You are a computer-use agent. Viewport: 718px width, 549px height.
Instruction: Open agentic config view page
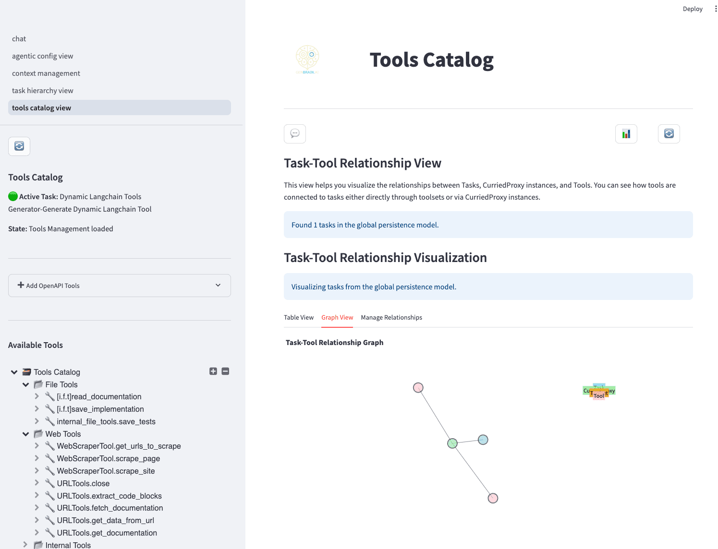pyautogui.click(x=120, y=56)
